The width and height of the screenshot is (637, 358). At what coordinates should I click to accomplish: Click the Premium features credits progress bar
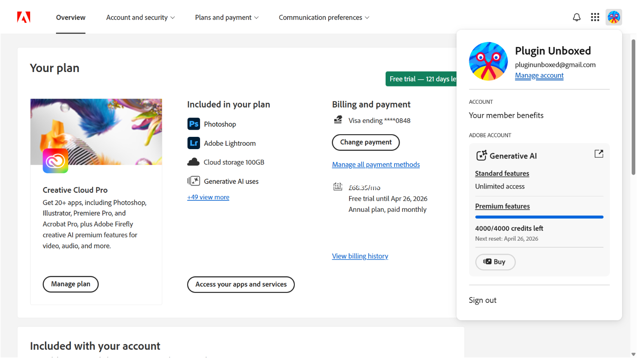point(539,217)
